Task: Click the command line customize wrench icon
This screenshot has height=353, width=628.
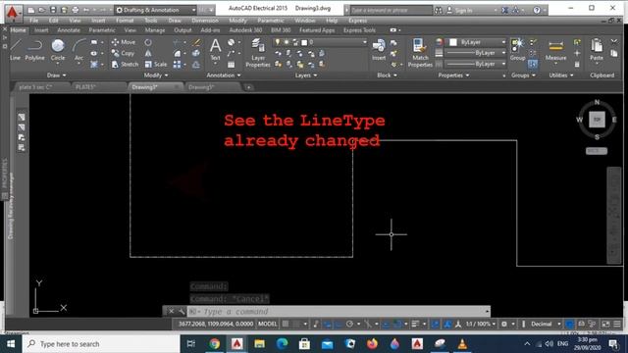Action: tap(182, 311)
